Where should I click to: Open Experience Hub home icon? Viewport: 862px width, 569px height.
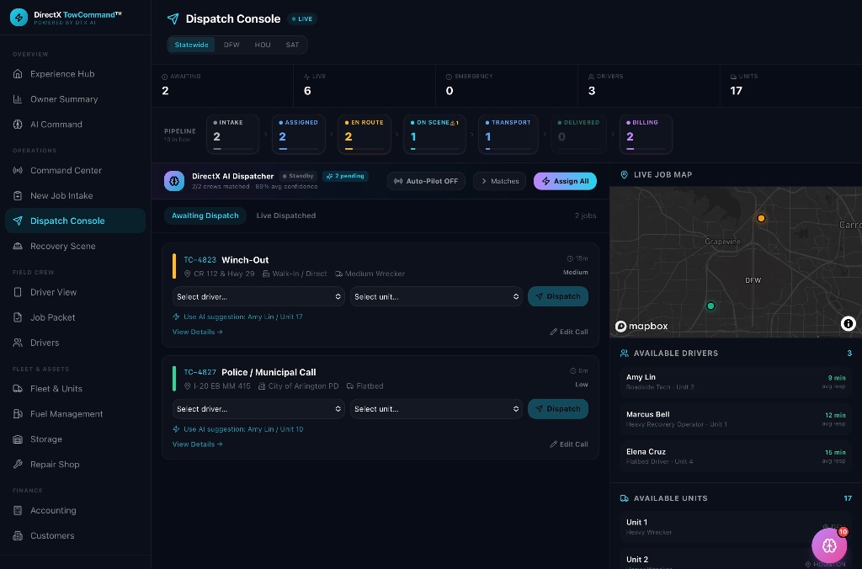coord(18,74)
